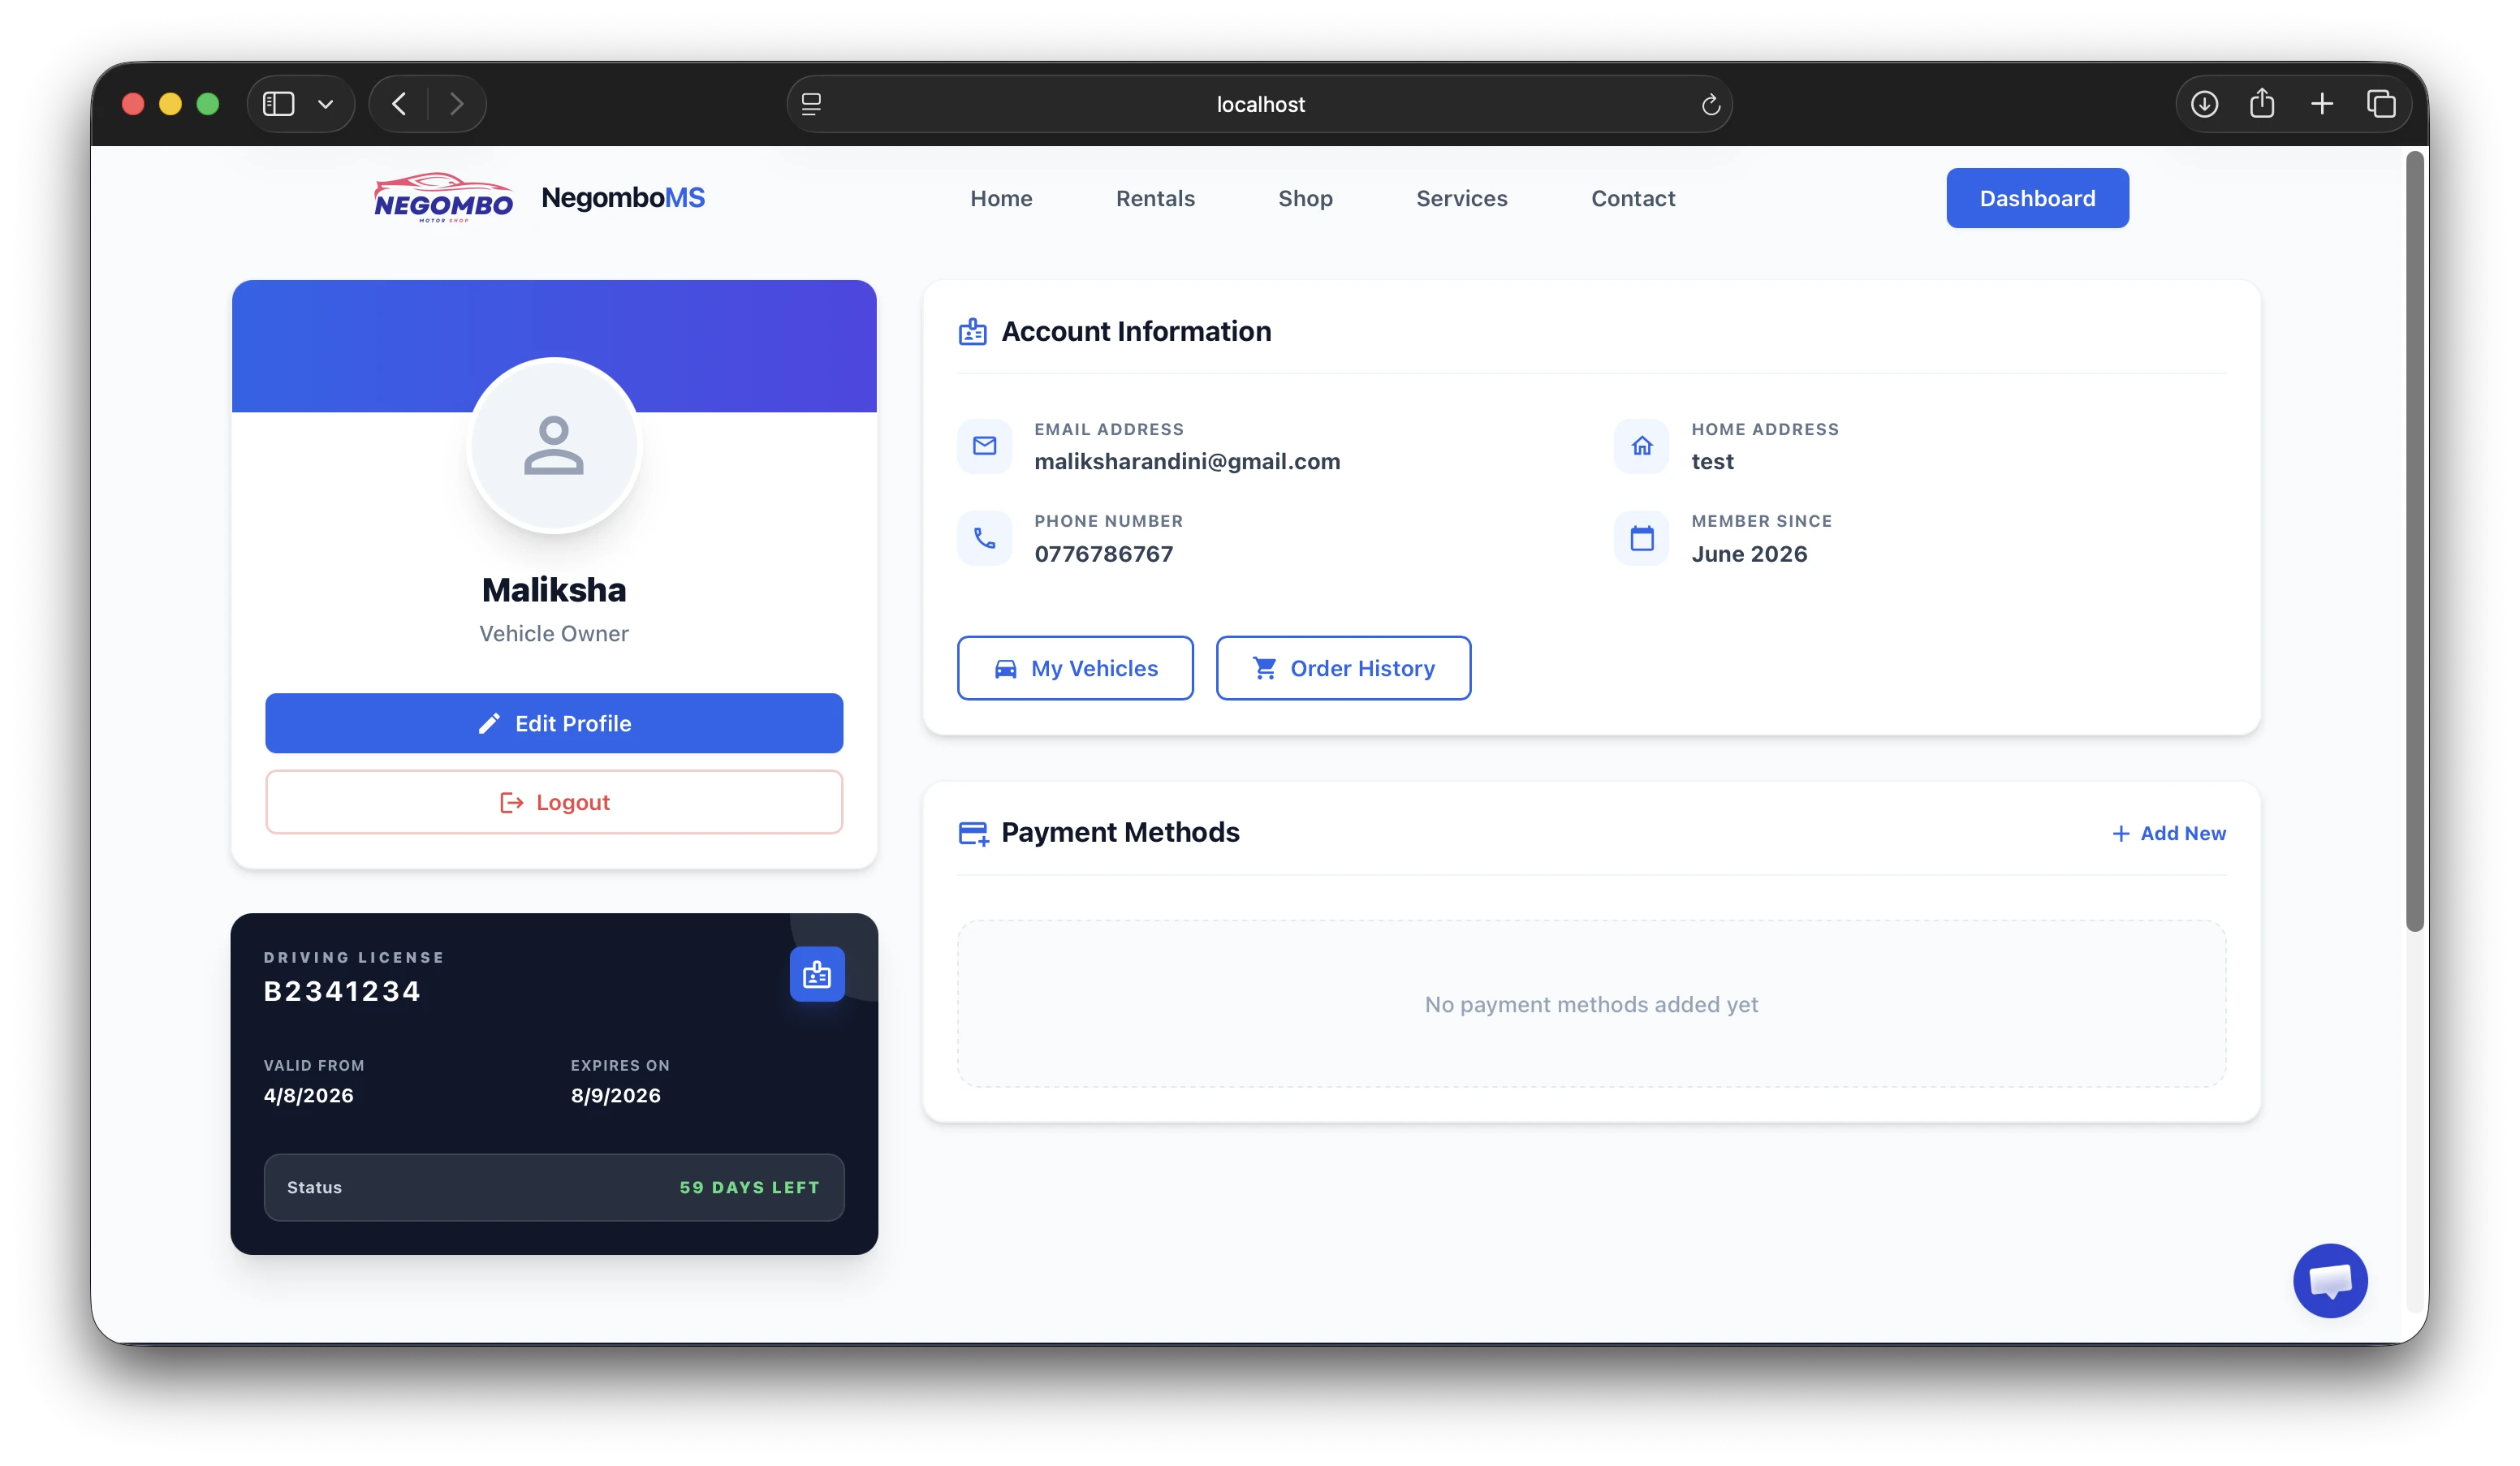Open a new tab with plus icon
The width and height of the screenshot is (2520, 1466).
2322,104
